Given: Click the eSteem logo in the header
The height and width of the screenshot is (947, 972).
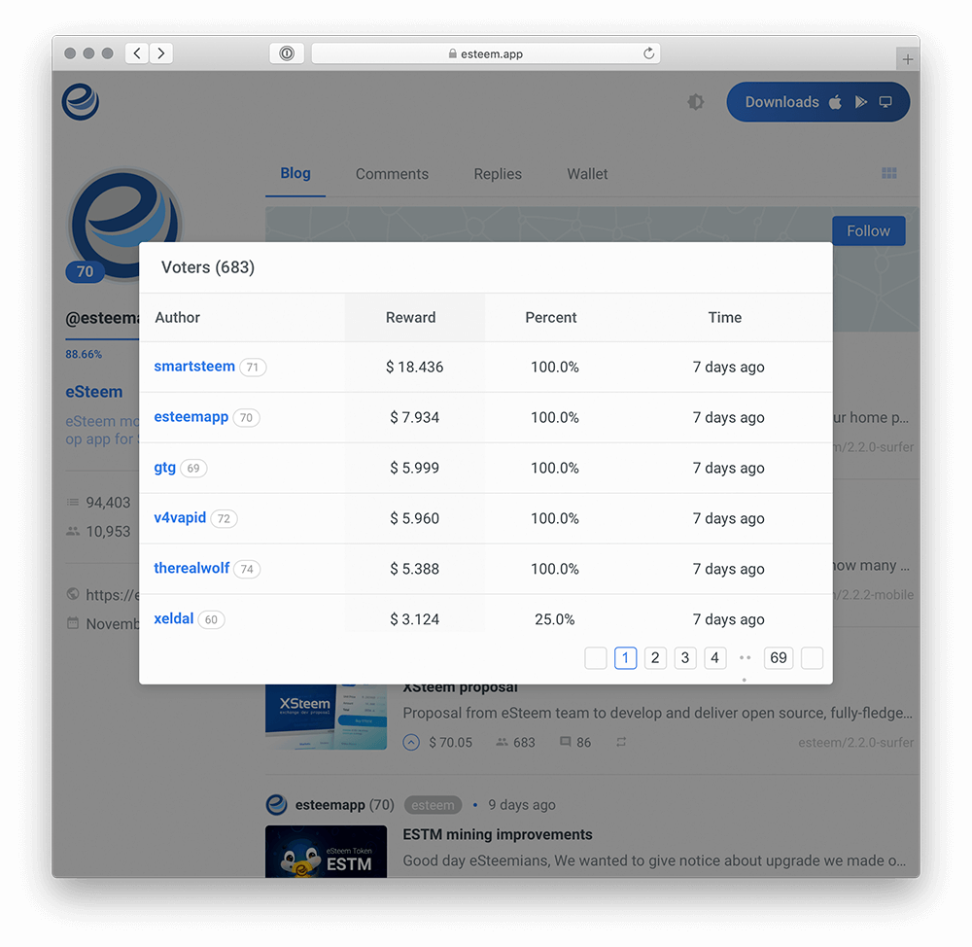Looking at the screenshot, I should coord(81,102).
